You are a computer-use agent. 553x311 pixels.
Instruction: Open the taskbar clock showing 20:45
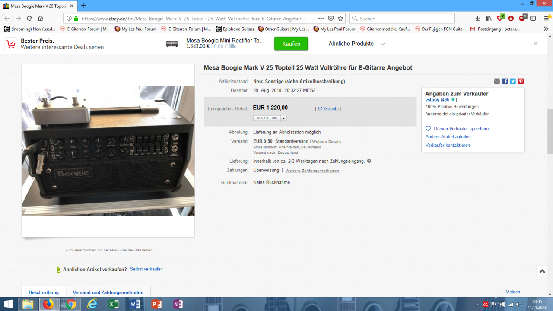click(x=537, y=304)
